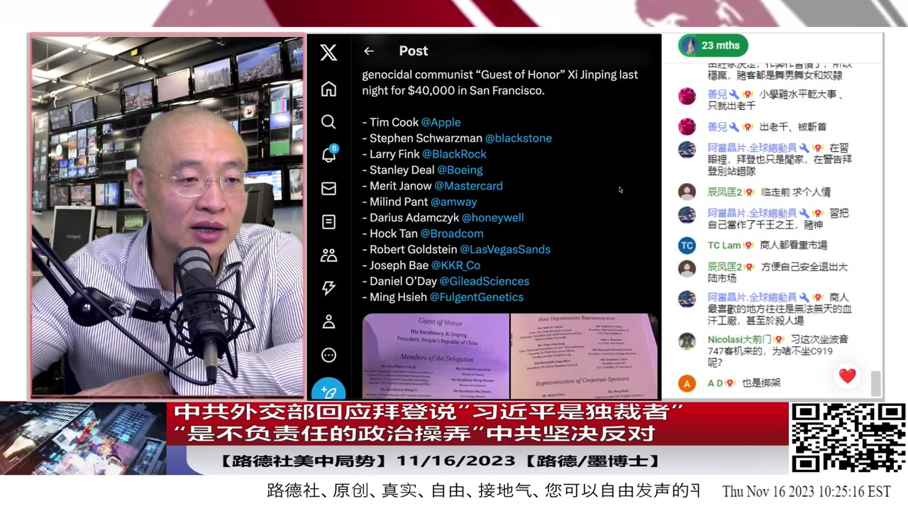Viewport: 908px width, 511px height.
Task: Click the 路德社美中局势 11/16/2023 subtitle line
Action: [x=441, y=461]
